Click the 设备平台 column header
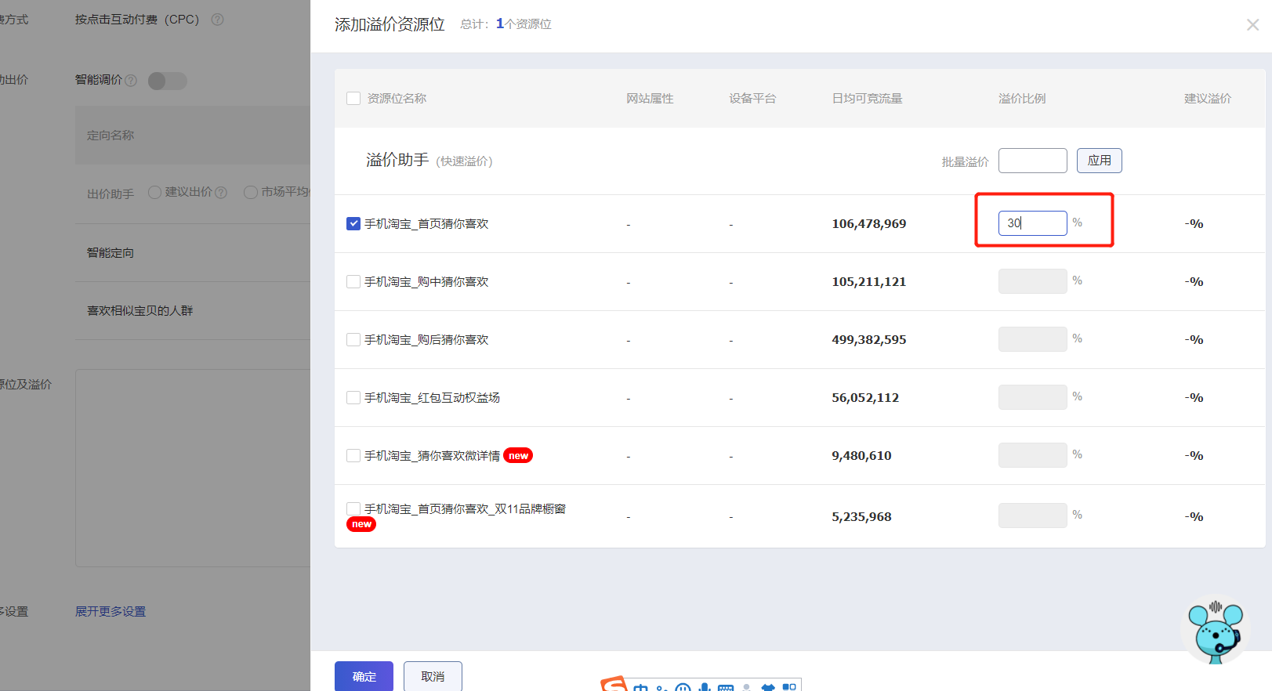 coord(752,99)
